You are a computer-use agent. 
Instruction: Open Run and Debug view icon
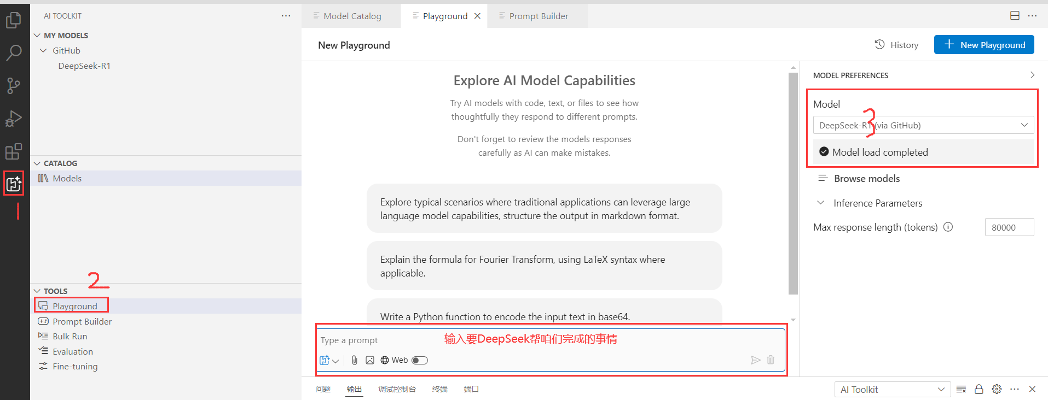pyautogui.click(x=14, y=119)
